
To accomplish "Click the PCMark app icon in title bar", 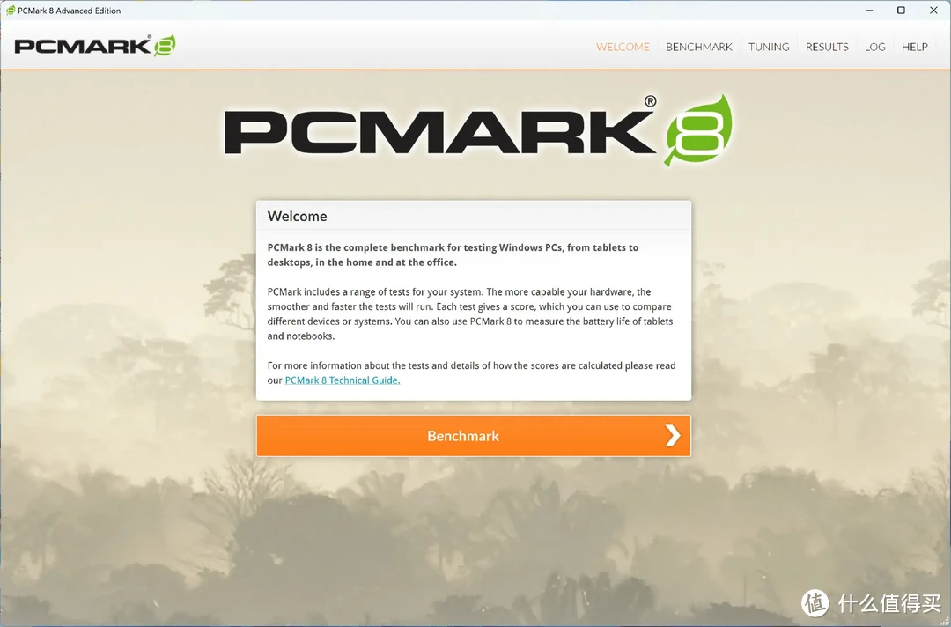I will pos(11,11).
